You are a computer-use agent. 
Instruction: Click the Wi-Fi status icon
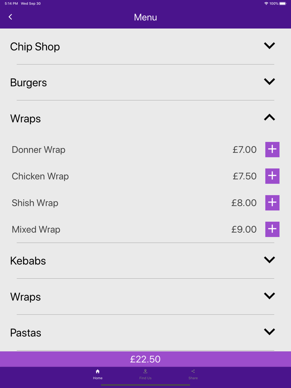click(266, 3)
